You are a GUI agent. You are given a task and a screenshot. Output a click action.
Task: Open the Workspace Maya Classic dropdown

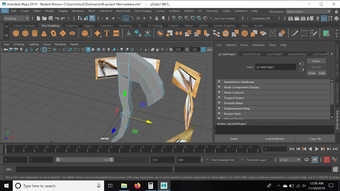pyautogui.click(x=308, y=11)
